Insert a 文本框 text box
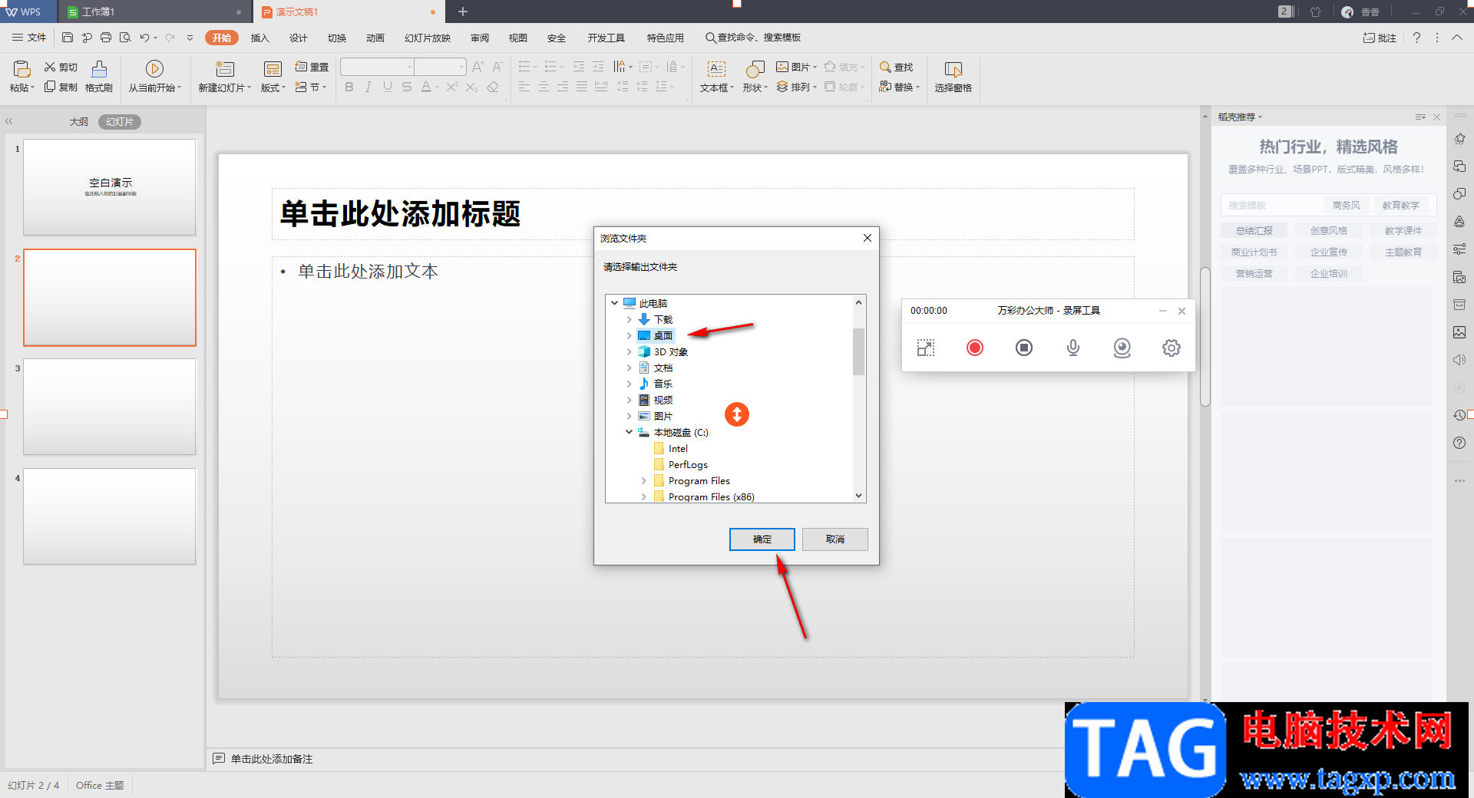This screenshot has height=798, width=1474. coord(716,77)
